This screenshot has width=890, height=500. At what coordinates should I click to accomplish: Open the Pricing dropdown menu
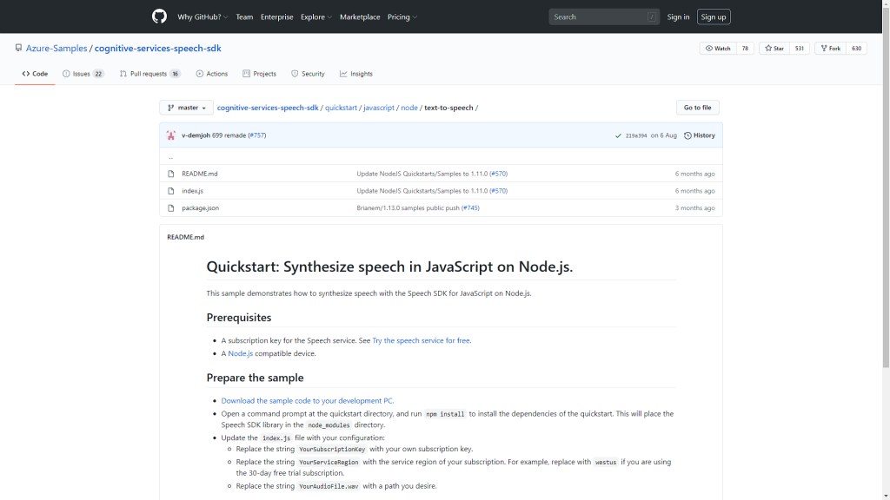tap(402, 17)
